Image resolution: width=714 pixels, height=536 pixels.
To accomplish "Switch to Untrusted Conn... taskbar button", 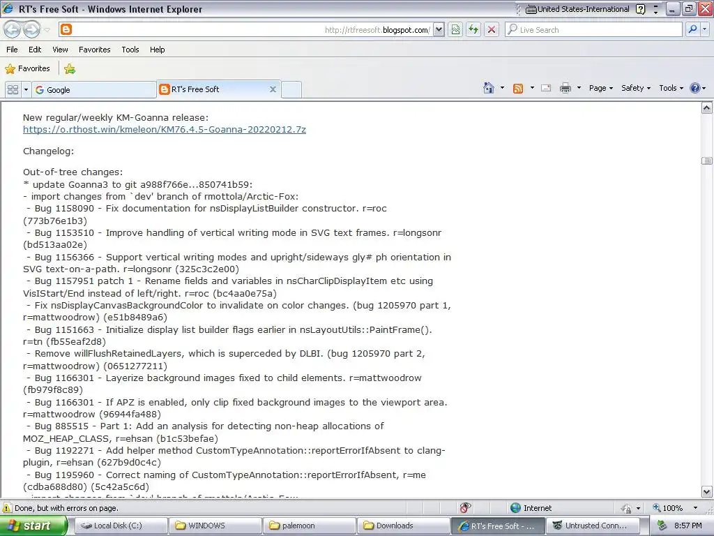I will 592,526.
